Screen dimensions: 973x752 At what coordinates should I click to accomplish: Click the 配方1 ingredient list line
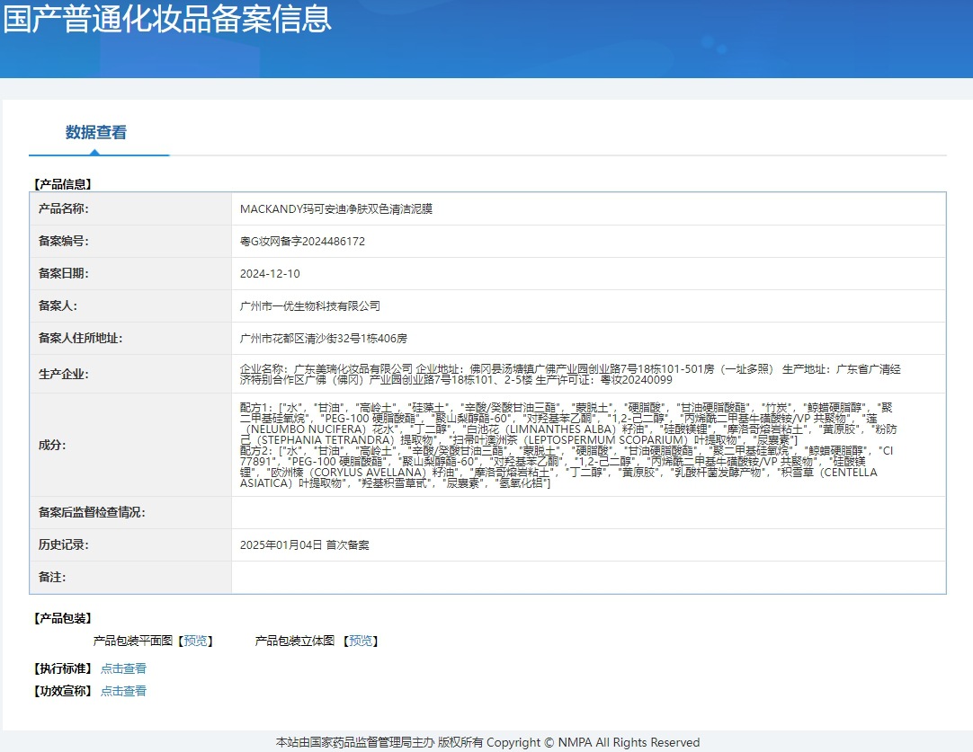tap(568, 423)
